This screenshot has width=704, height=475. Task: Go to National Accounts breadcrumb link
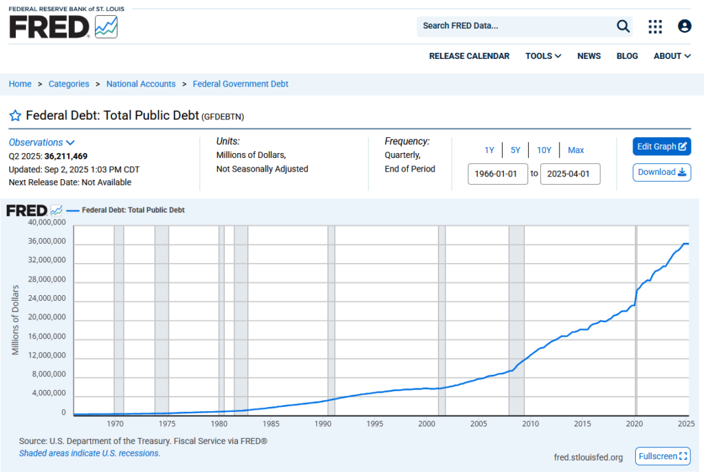point(141,84)
